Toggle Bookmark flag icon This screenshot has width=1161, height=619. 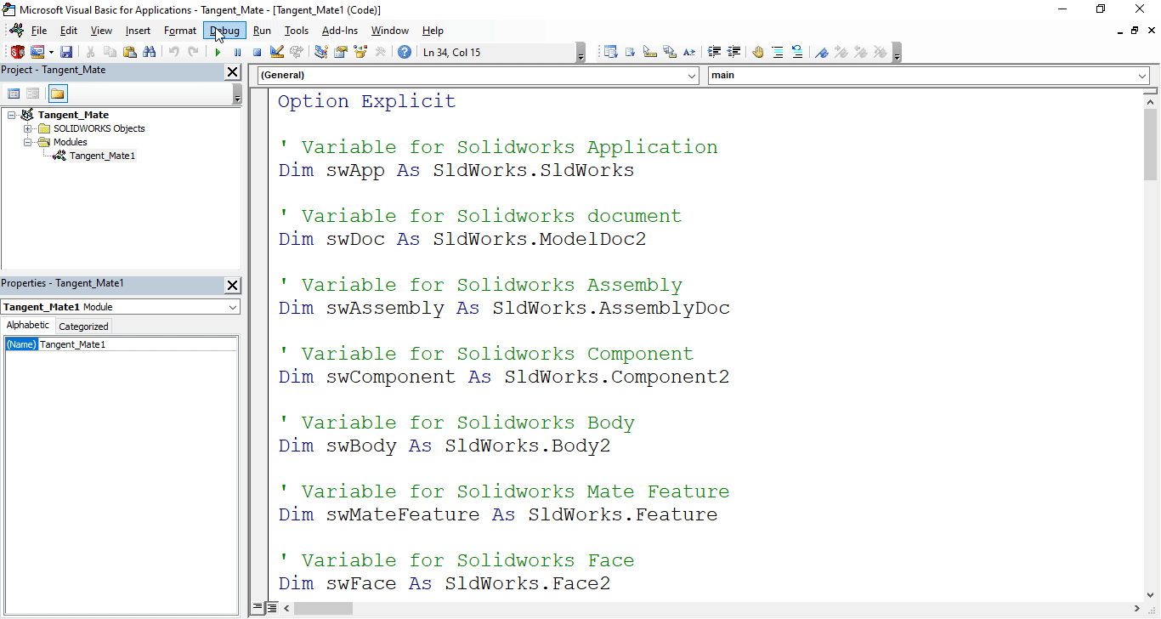pos(822,52)
